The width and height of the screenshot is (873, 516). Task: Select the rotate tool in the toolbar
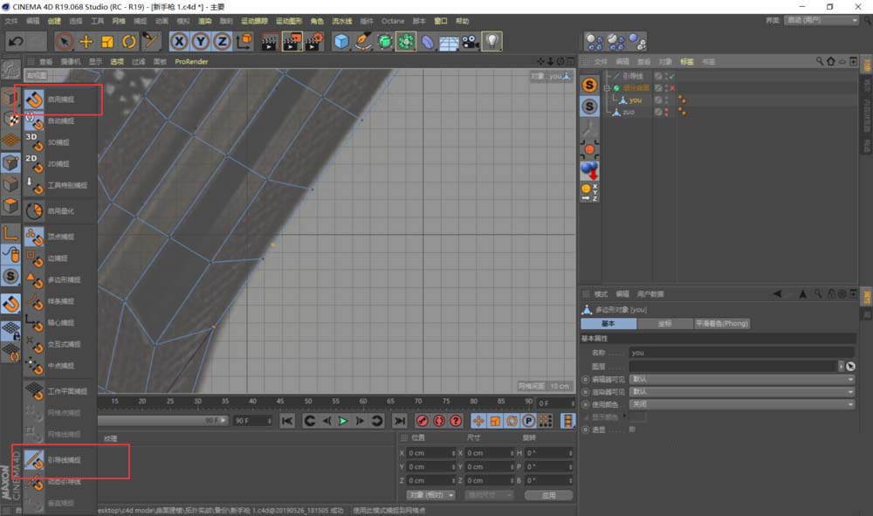127,41
